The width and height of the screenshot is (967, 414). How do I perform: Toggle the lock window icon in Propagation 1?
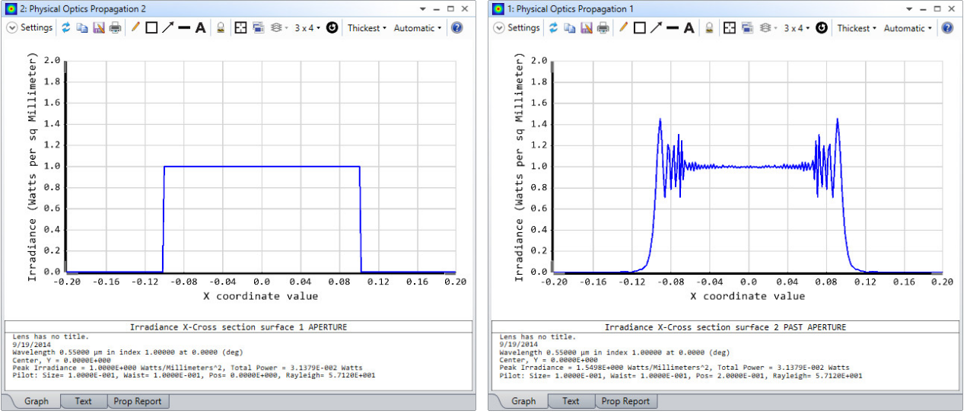click(708, 28)
